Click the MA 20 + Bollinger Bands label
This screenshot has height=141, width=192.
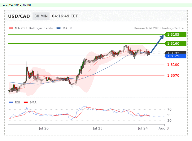34,28
